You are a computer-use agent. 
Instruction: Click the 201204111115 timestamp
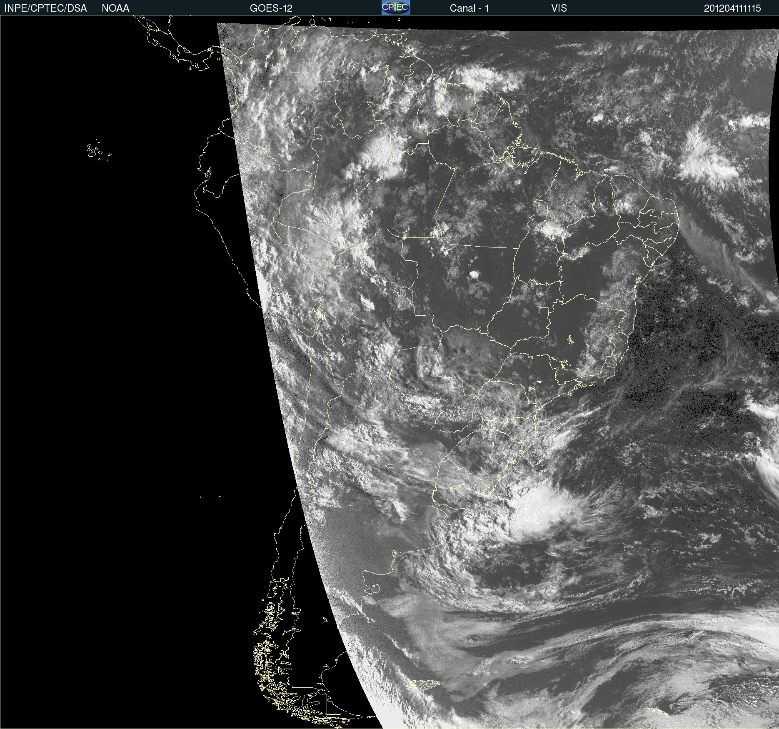pos(732,8)
